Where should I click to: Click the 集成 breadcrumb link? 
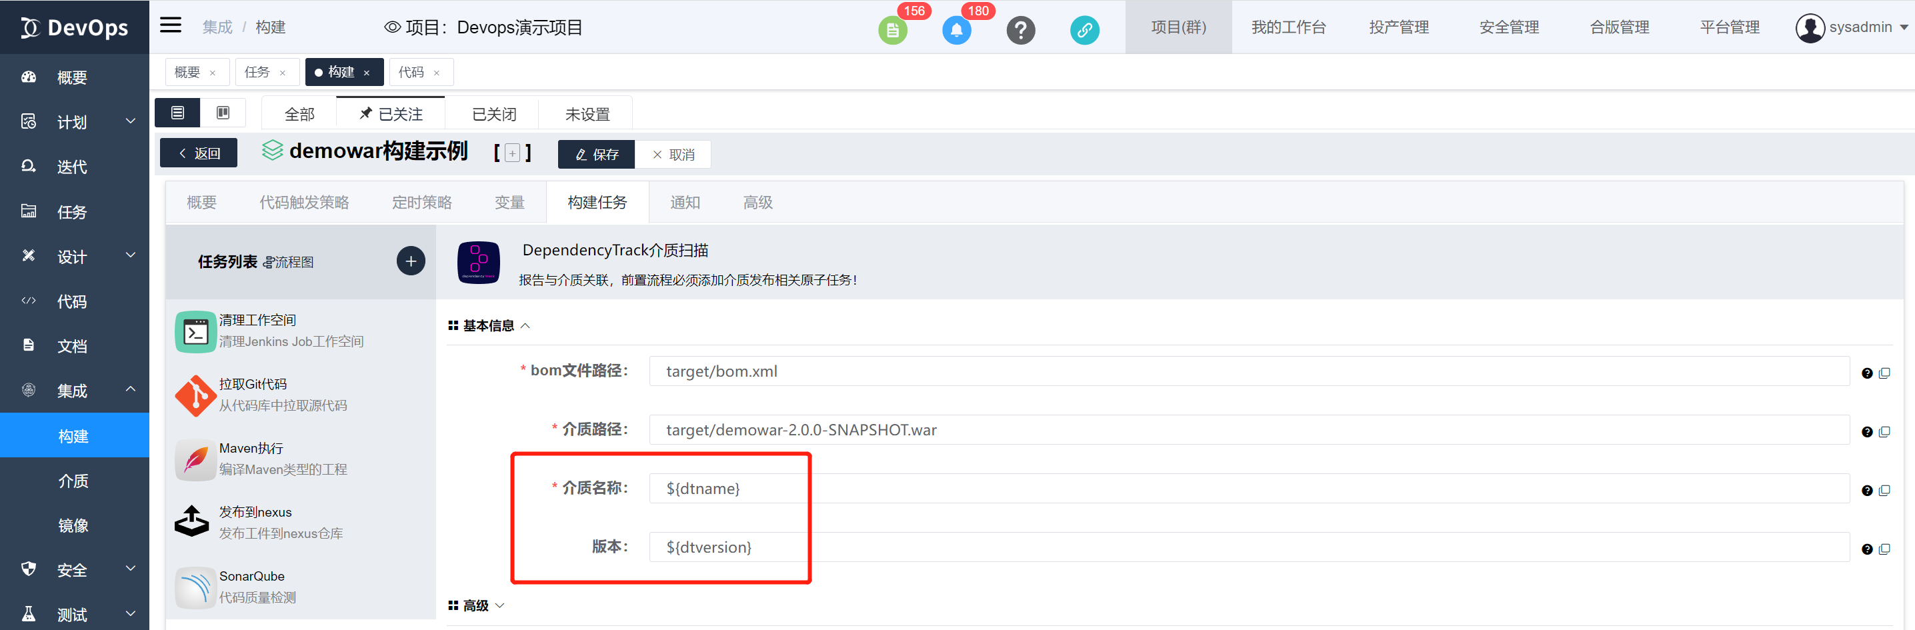click(217, 27)
